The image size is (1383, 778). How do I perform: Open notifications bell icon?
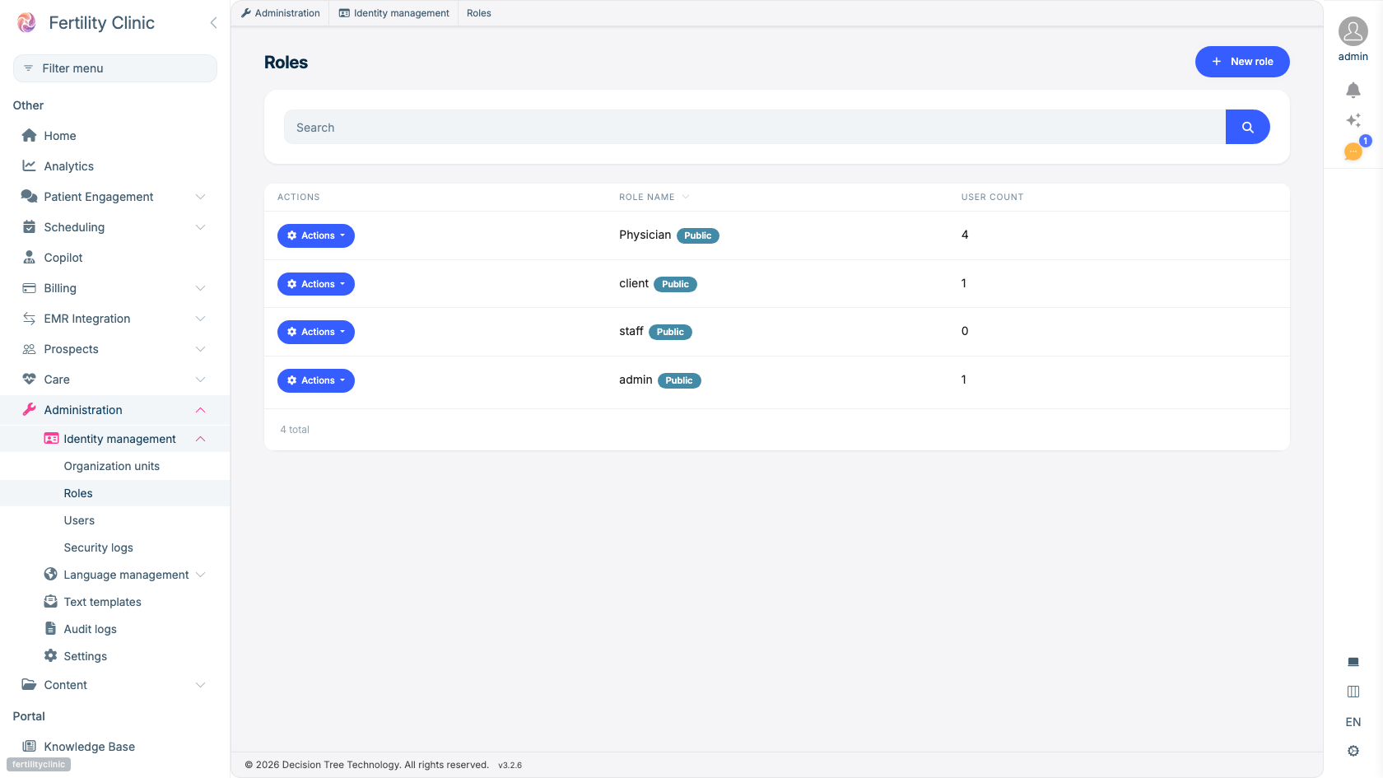(1353, 90)
